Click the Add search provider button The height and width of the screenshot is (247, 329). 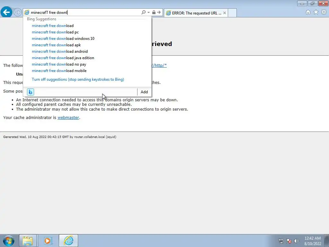click(x=144, y=92)
